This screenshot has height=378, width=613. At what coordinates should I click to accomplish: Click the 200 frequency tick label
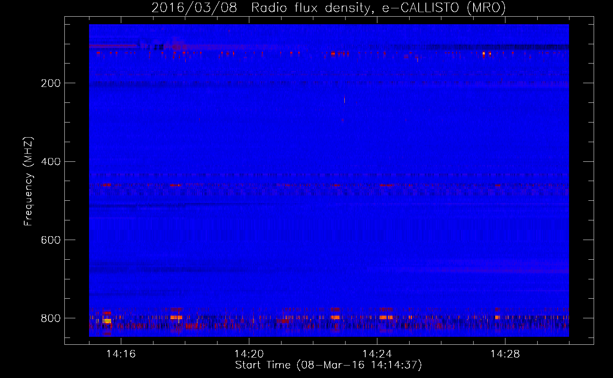51,83
